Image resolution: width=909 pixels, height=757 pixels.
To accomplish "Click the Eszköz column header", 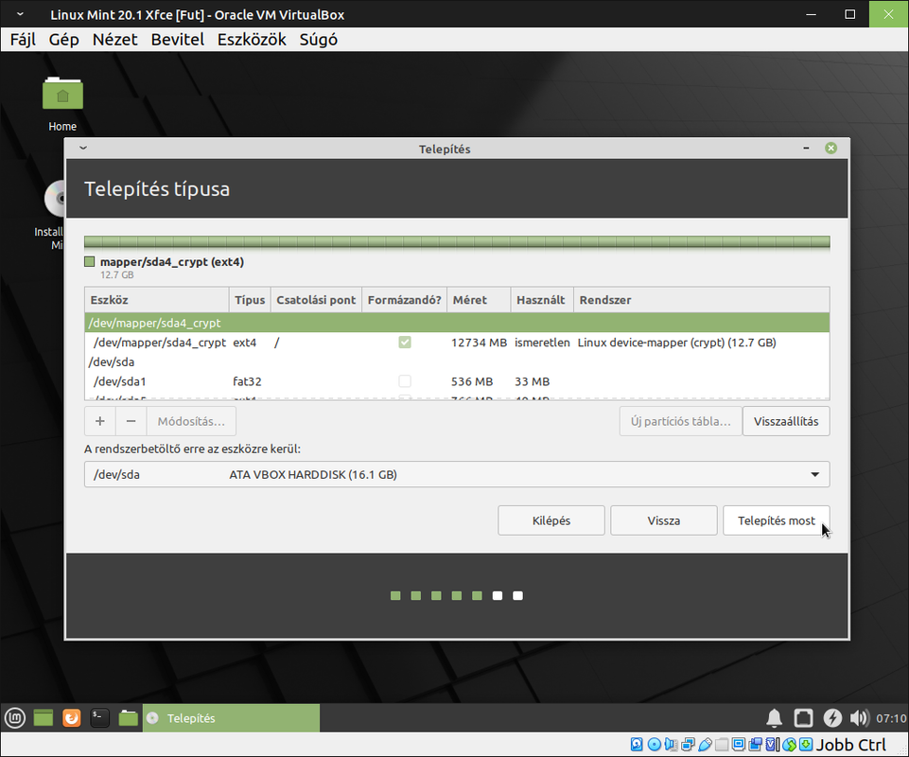I will (x=156, y=300).
